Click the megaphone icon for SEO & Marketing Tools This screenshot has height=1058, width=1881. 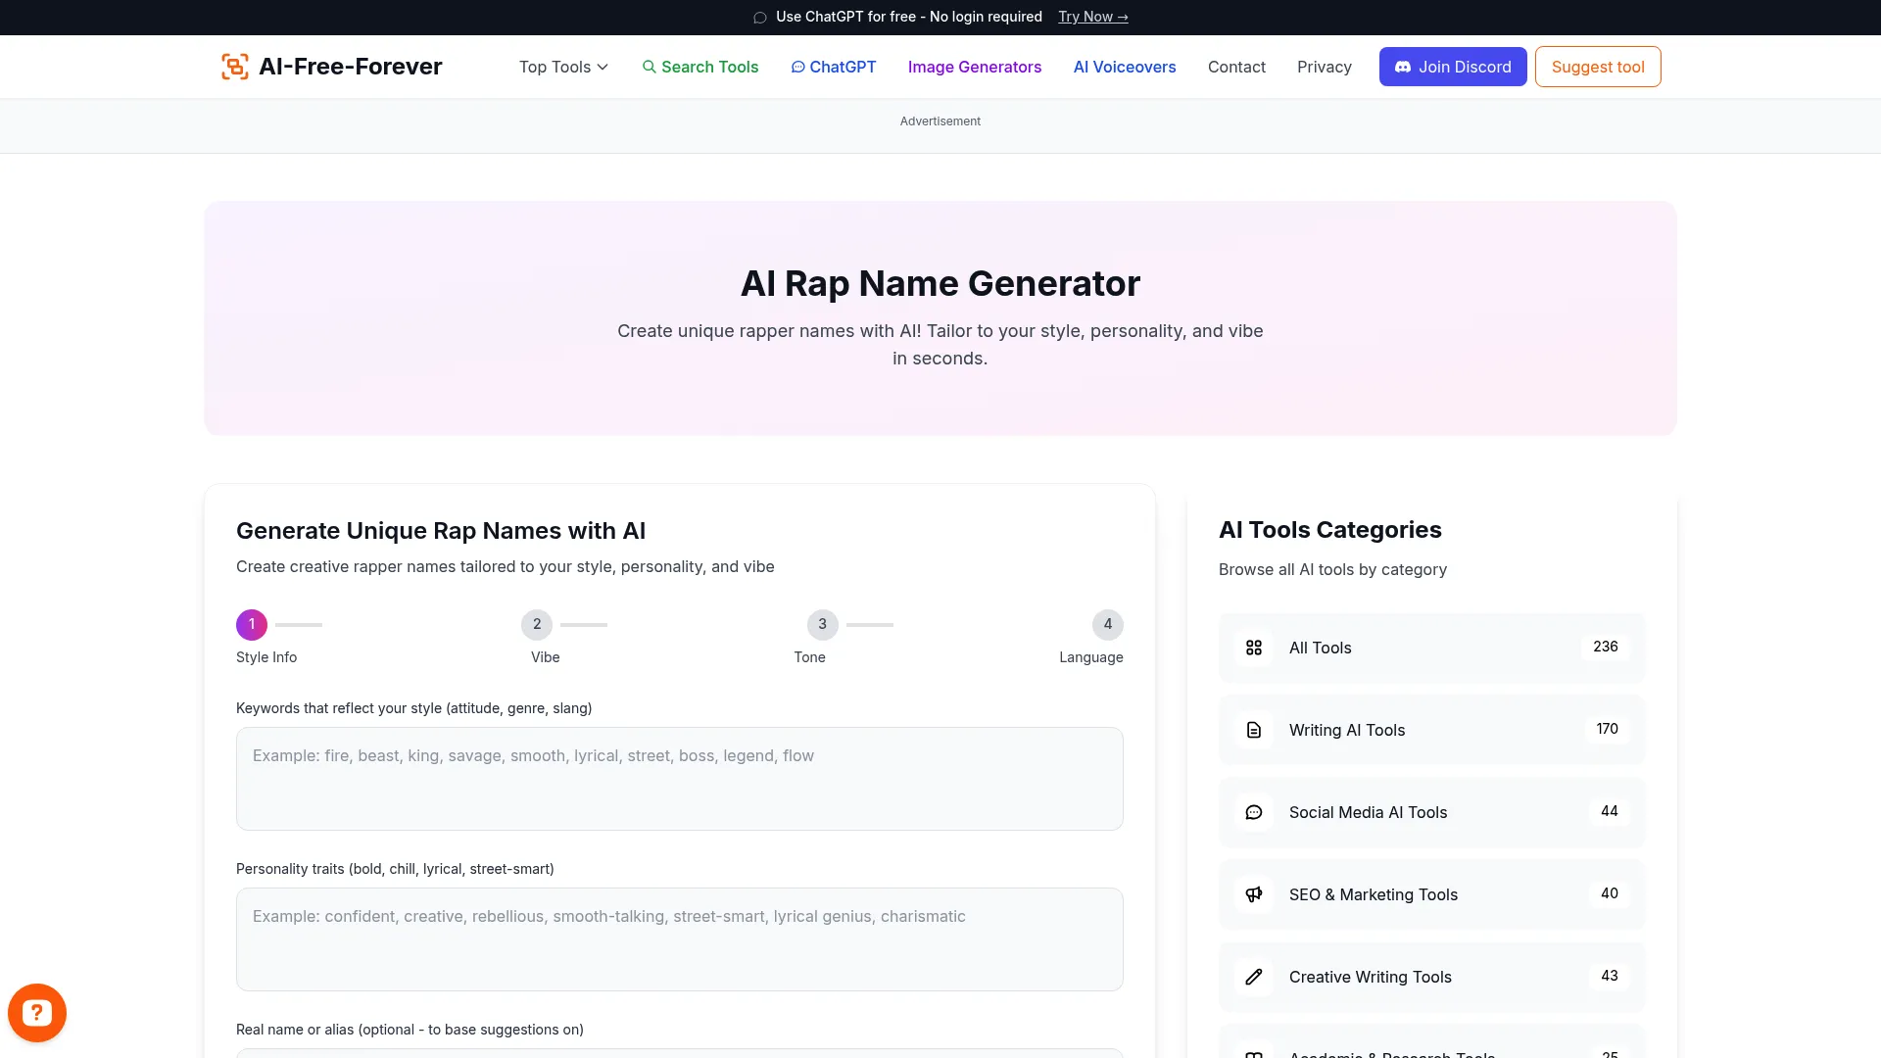(x=1254, y=893)
